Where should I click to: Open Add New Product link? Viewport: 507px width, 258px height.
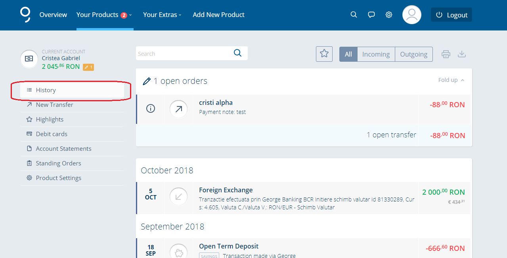tap(218, 15)
